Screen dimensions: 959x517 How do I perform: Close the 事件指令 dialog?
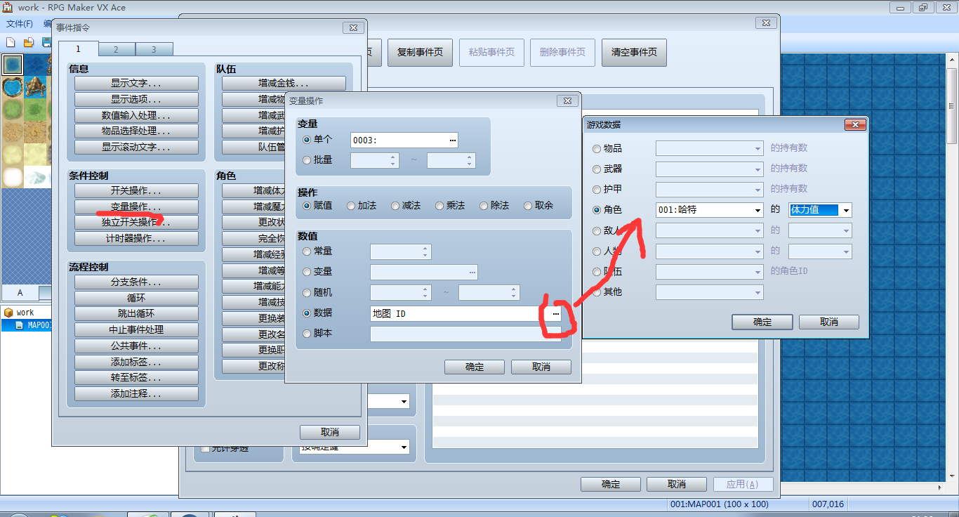click(353, 28)
